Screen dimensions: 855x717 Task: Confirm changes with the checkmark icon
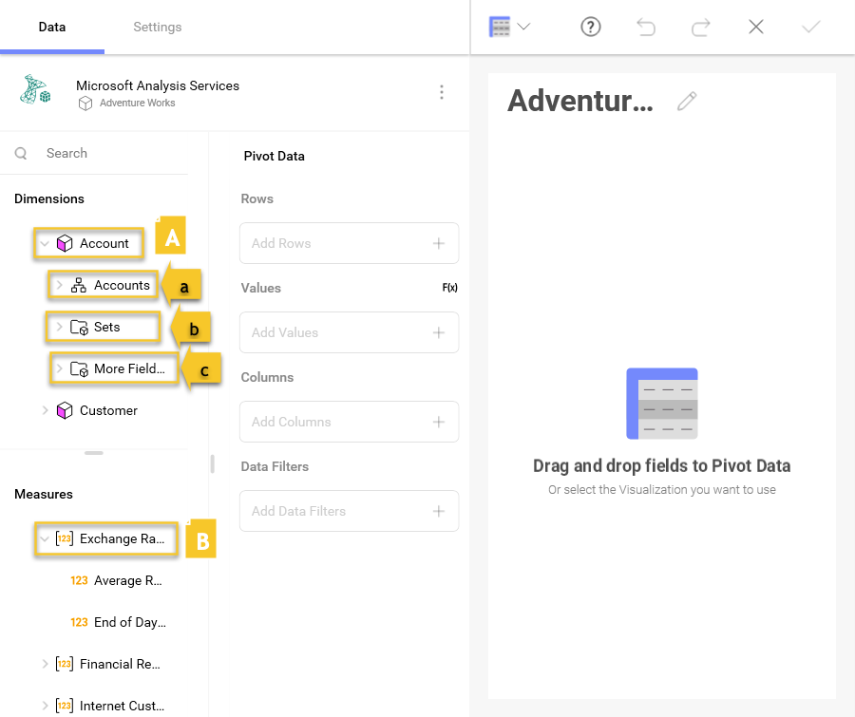tap(810, 28)
